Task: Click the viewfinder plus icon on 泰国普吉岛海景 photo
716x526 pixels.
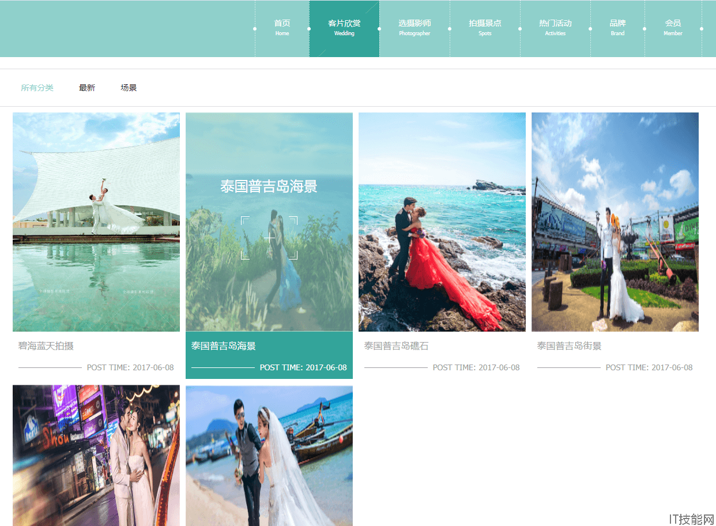Action: tap(269, 238)
